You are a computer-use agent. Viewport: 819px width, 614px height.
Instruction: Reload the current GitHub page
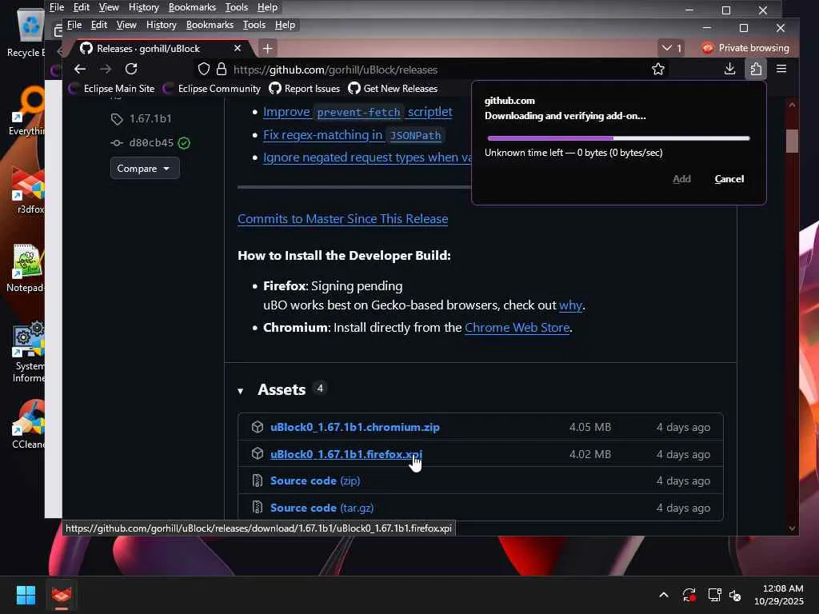click(x=131, y=69)
